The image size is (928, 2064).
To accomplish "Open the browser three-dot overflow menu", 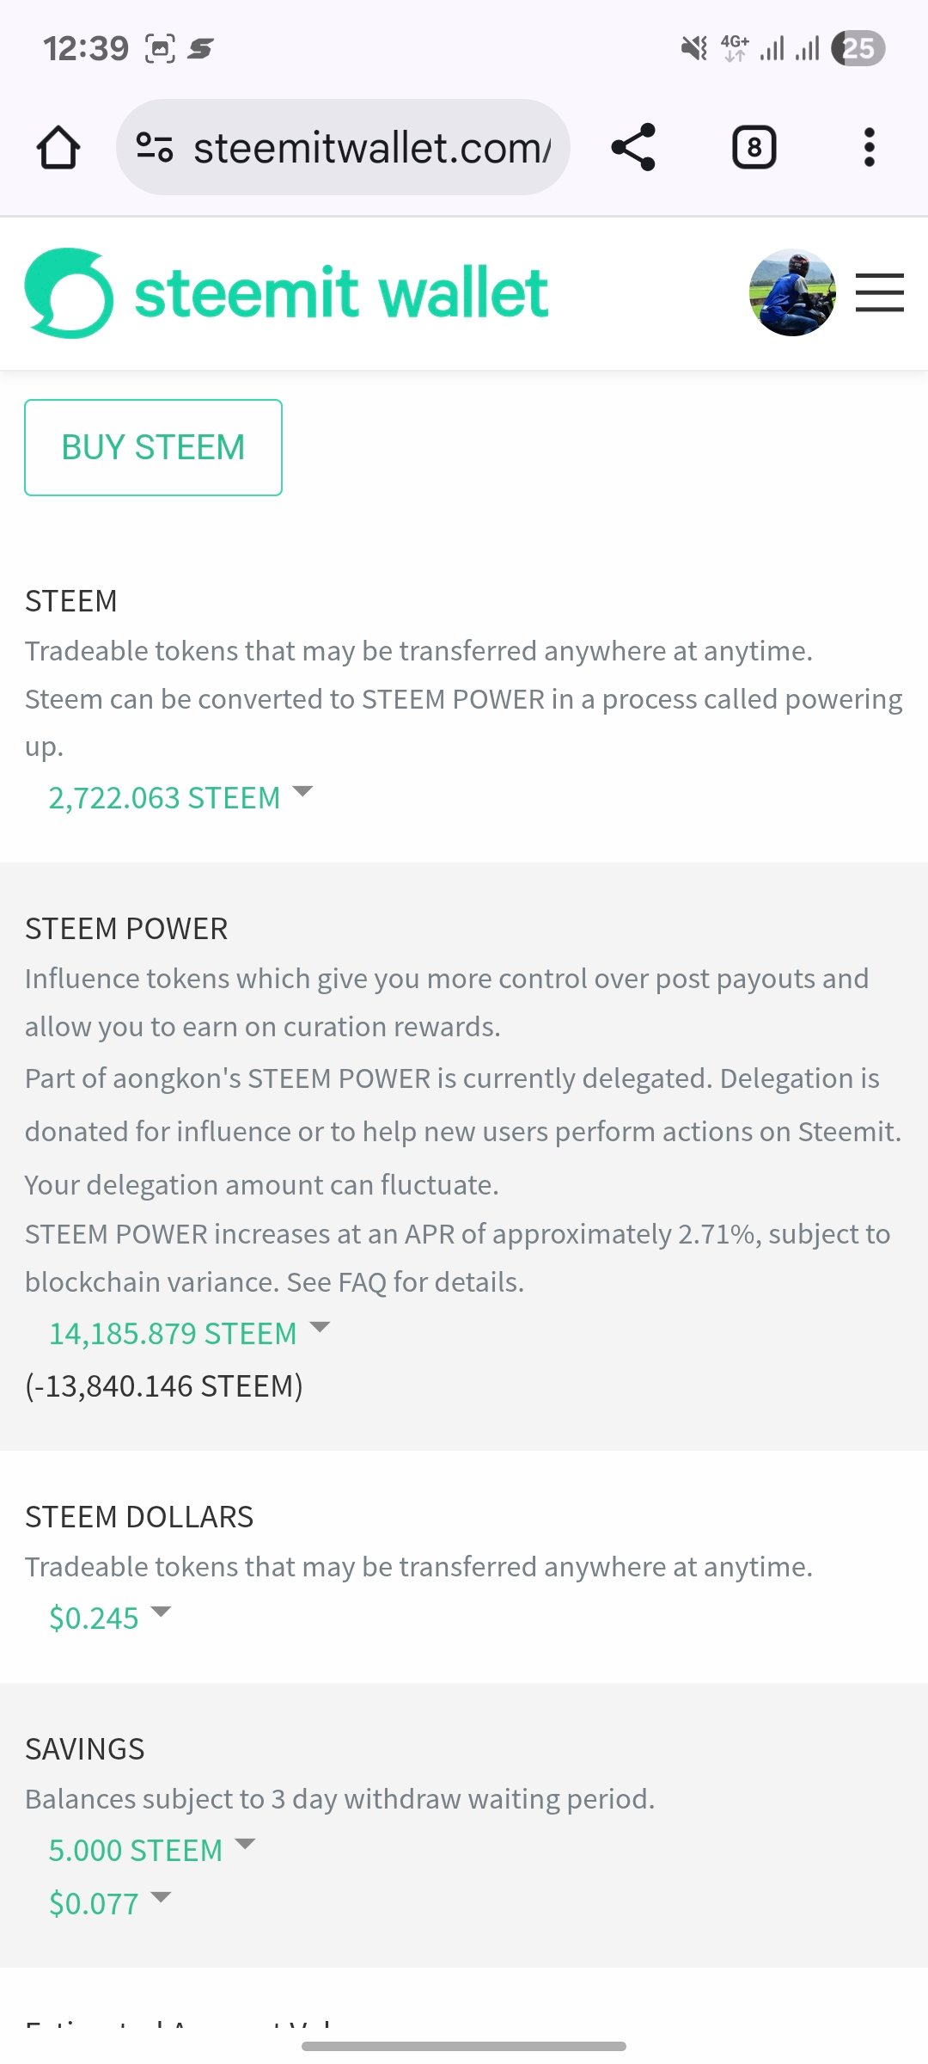I will (x=870, y=147).
